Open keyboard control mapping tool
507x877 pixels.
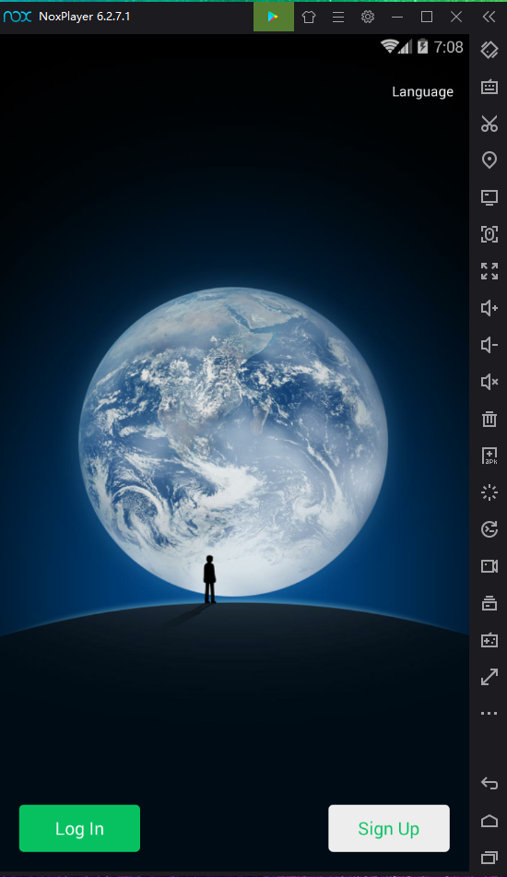coord(489,87)
